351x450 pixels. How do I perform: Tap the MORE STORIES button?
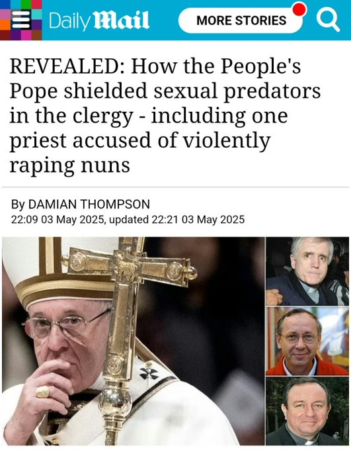coord(241,21)
